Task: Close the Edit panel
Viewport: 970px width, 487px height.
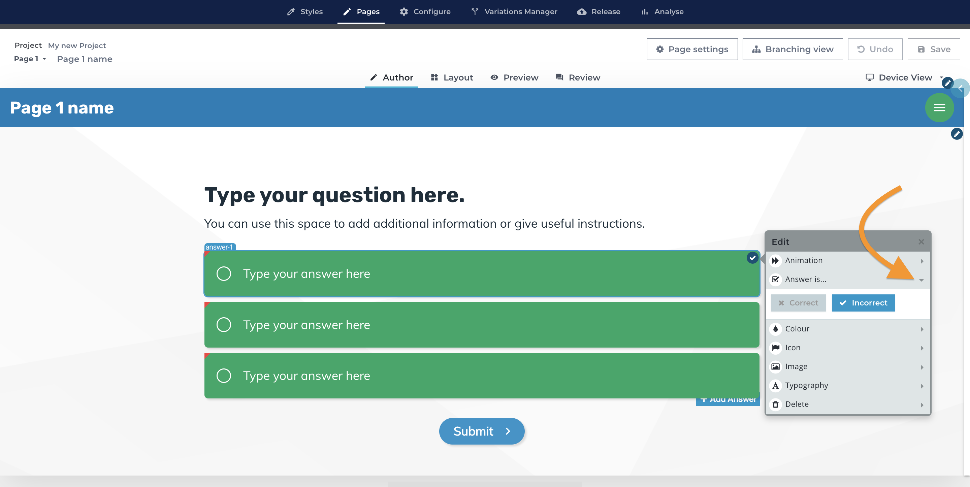Action: point(921,242)
